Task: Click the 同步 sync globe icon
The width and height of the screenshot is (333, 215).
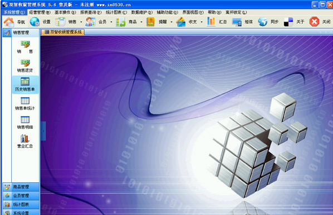Action: pos(263,22)
